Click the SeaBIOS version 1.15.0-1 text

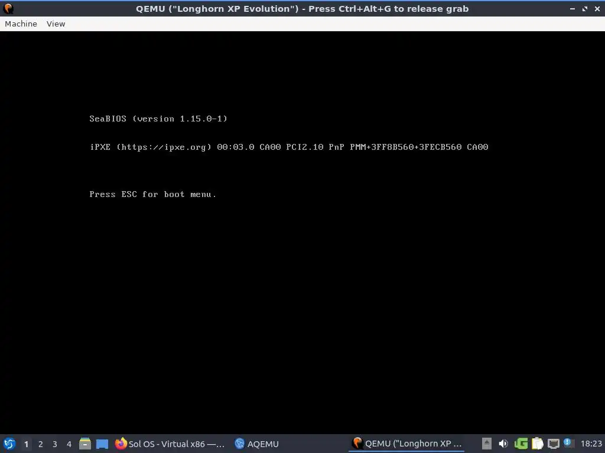tap(158, 119)
